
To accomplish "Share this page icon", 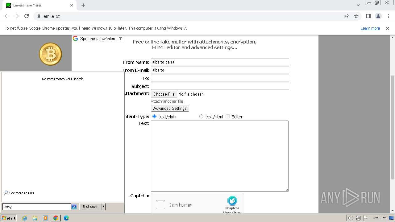I will (346, 16).
